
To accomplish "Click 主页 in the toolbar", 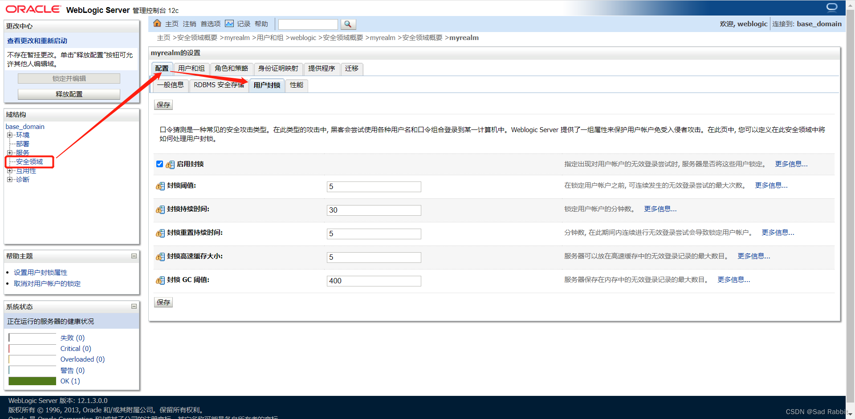I will [172, 24].
